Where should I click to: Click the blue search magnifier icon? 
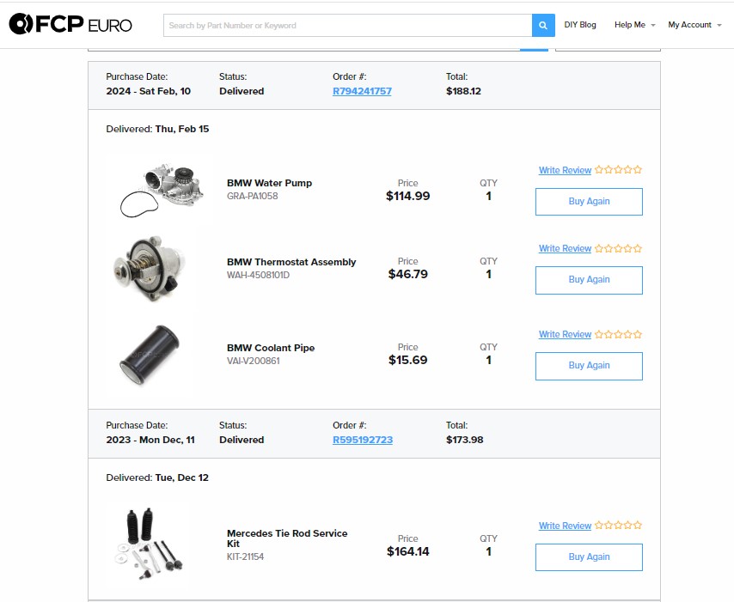tap(542, 26)
